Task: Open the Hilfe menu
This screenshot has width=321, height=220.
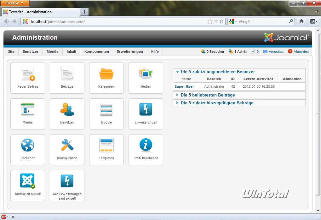Action: point(155,52)
